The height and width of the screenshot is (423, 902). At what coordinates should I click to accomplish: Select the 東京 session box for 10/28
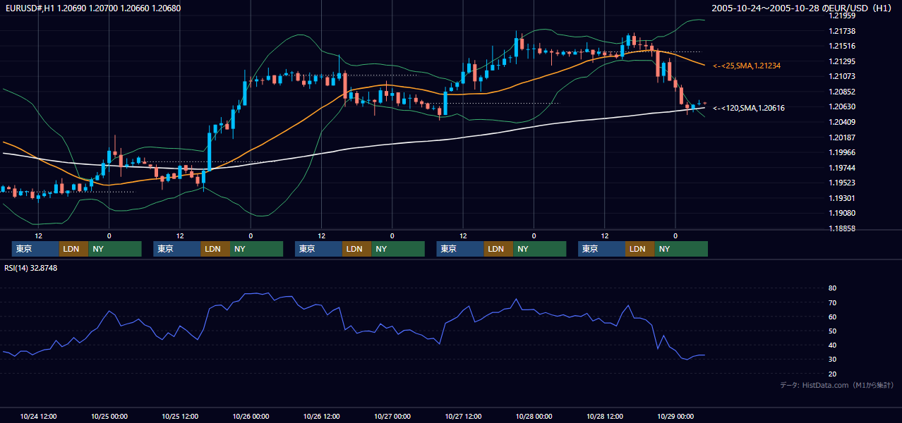click(601, 249)
